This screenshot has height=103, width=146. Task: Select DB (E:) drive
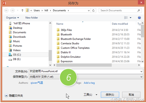click(17, 59)
